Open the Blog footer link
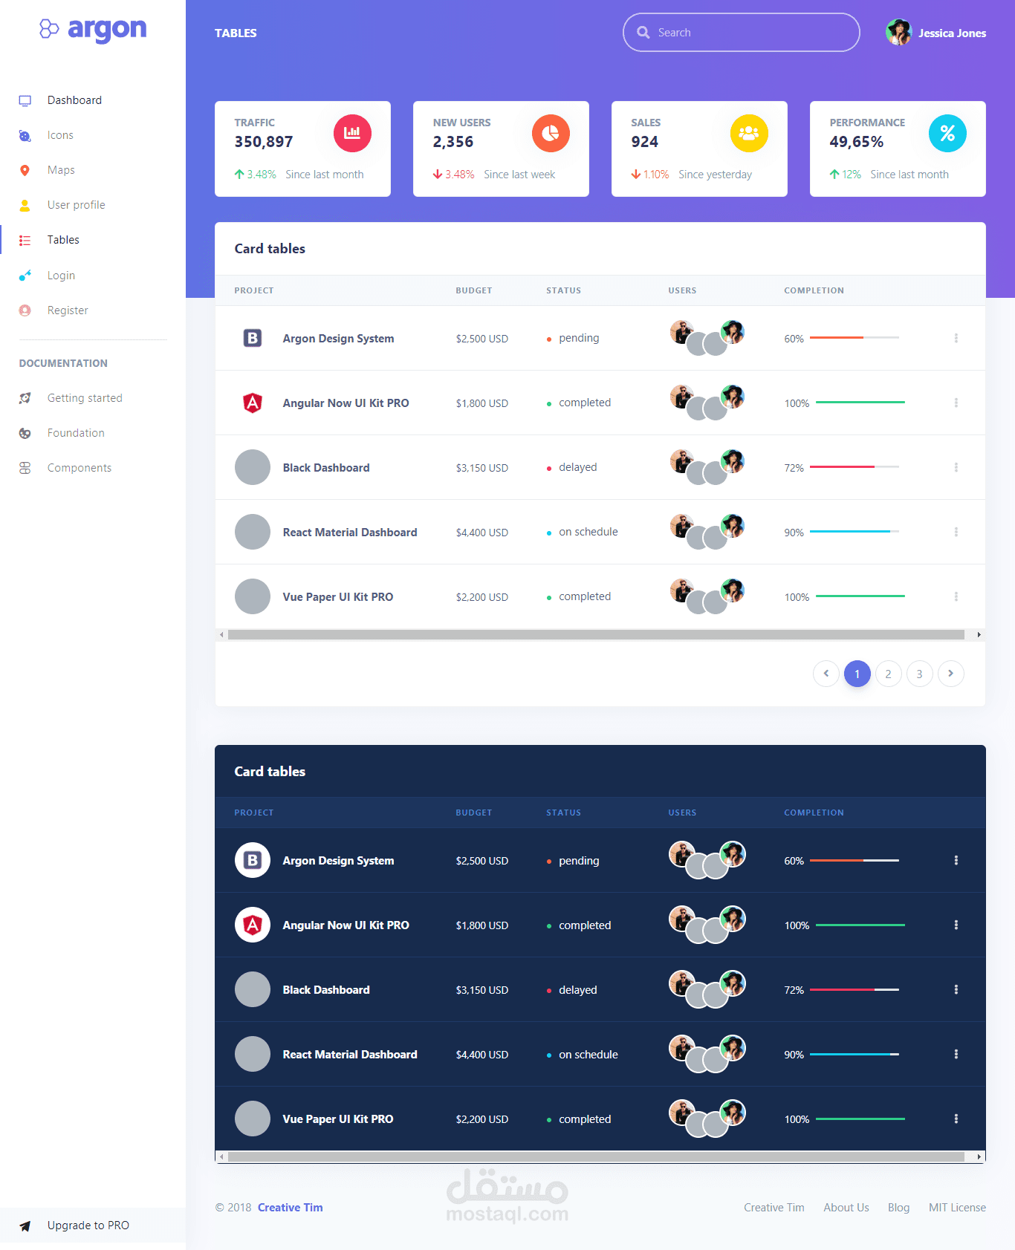1015x1250 pixels. 899,1208
